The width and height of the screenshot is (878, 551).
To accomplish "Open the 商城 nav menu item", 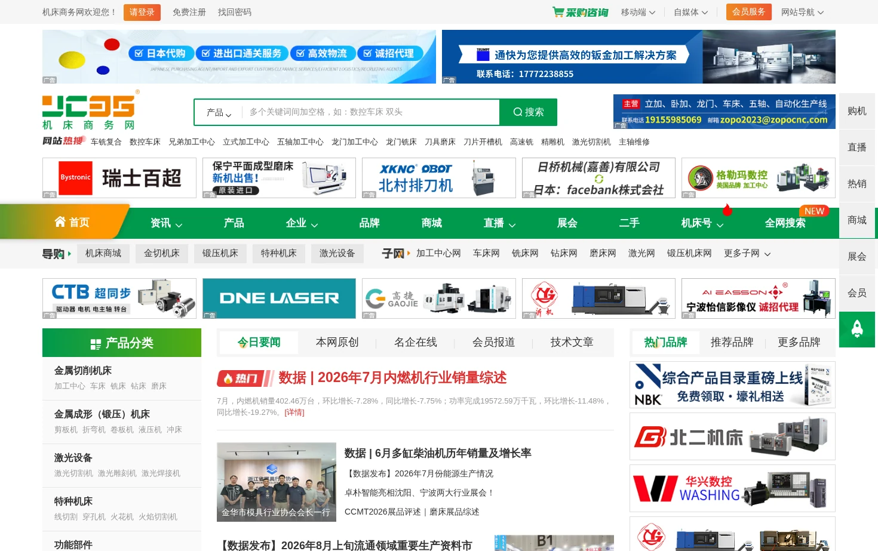I will [x=431, y=223].
